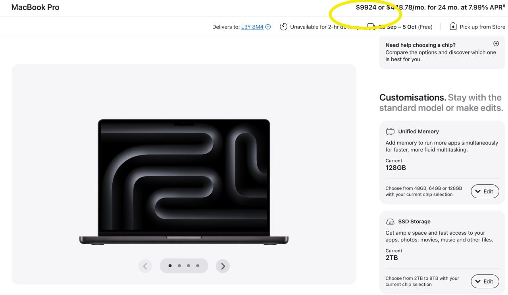Expand the 'Need help choosing a chip?' plus icon
508x295 pixels.
pyautogui.click(x=496, y=44)
